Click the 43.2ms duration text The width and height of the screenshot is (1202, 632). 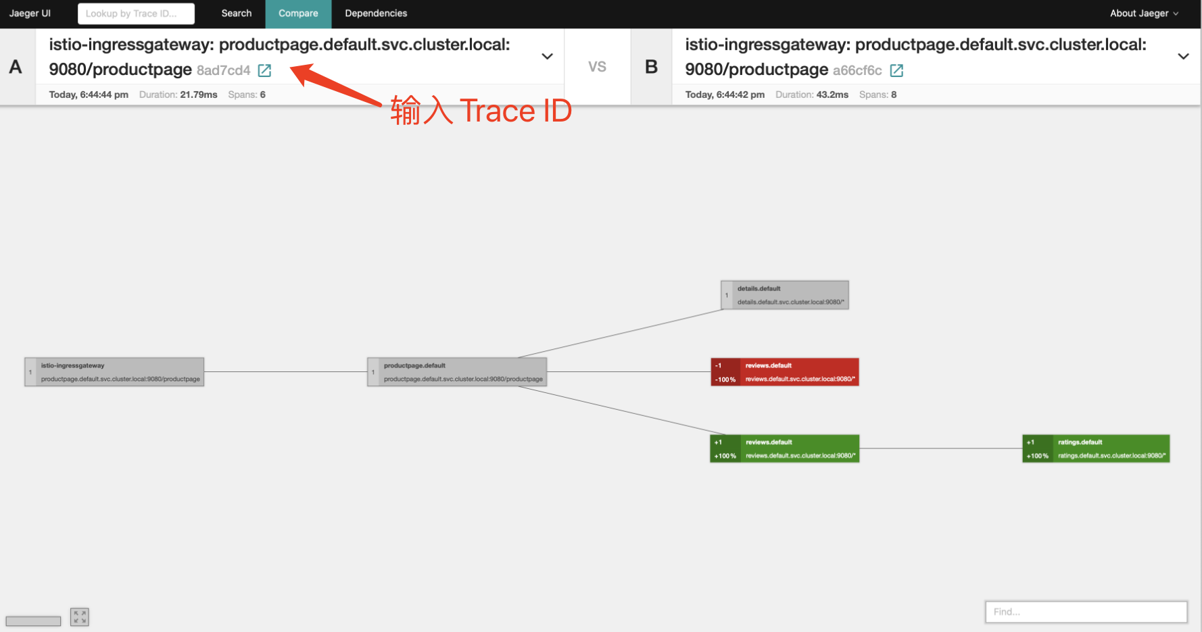coord(832,95)
